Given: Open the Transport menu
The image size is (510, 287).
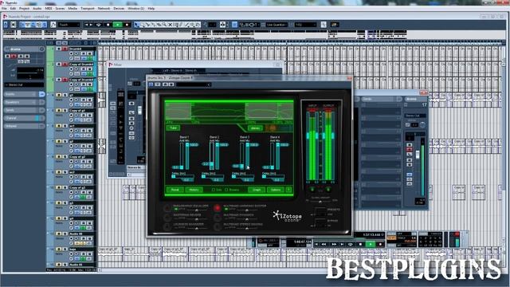Looking at the screenshot, I should pyautogui.click(x=87, y=9).
